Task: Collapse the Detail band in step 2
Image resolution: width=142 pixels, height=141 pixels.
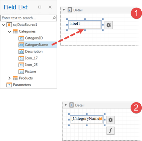Action: pos(66,105)
